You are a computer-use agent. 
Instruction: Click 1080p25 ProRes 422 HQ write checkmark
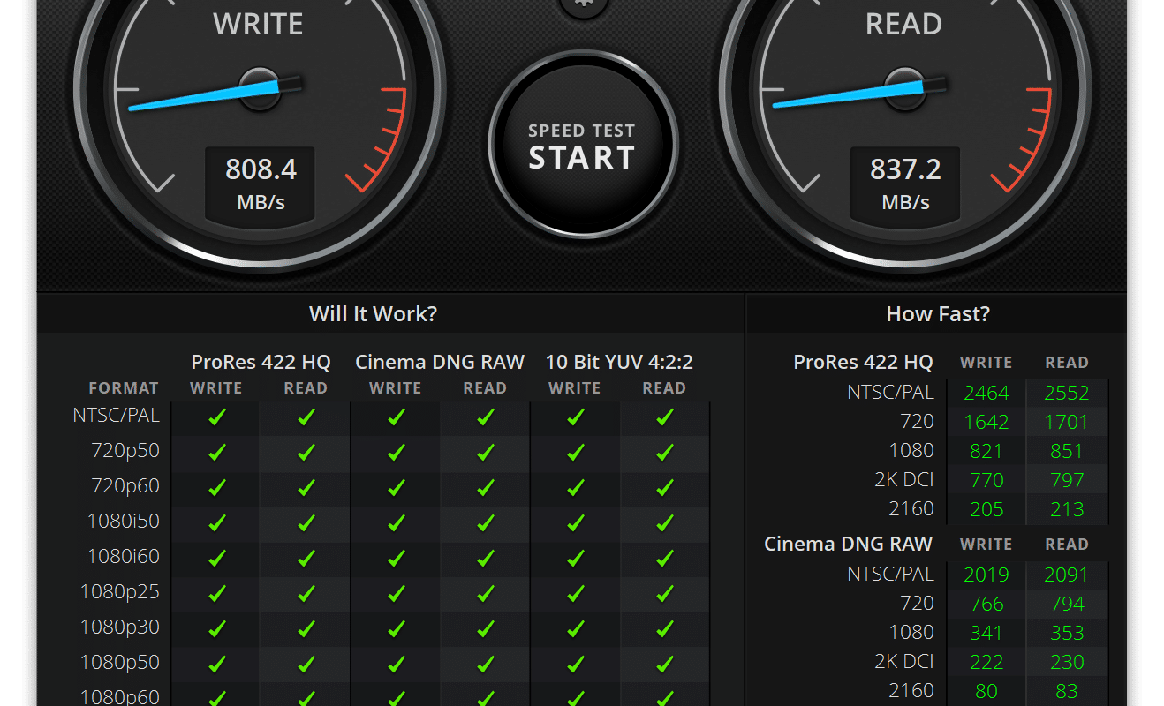click(216, 594)
